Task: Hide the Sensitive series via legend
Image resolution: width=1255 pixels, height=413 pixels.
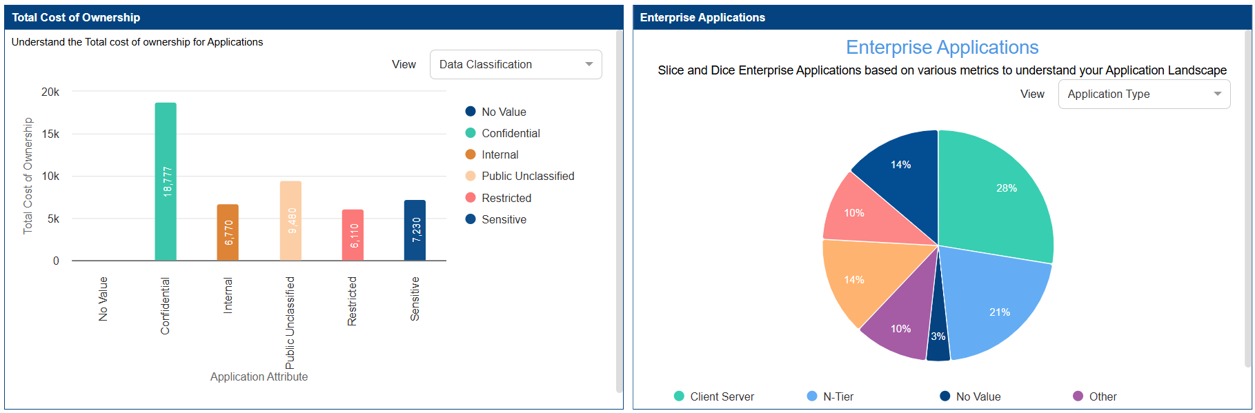Action: [503, 220]
